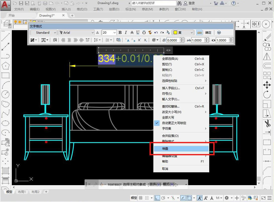274x202 pixels.
Task: Choose 堆叠 from the context menu
Action: [x=165, y=148]
